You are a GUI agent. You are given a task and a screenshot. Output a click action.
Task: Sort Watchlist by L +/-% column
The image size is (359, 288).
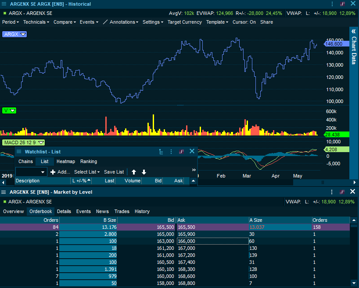point(81,181)
